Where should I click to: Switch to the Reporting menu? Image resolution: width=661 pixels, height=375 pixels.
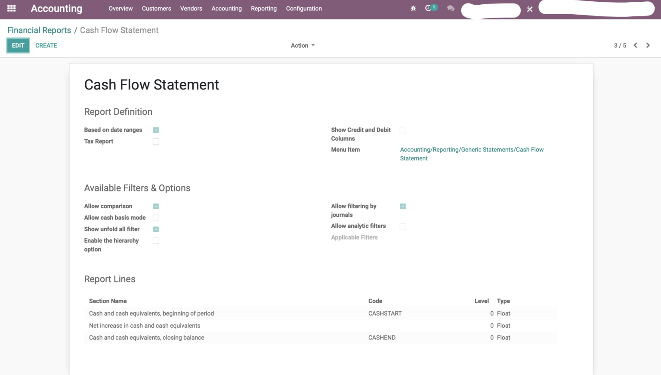[264, 8]
